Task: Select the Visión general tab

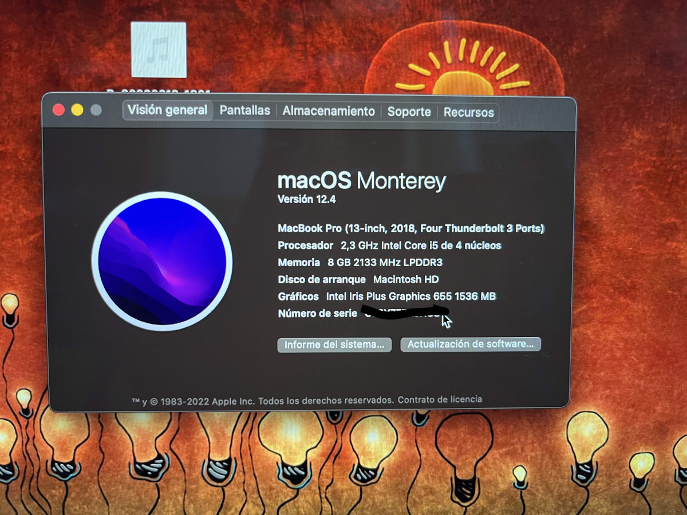Action: pyautogui.click(x=168, y=110)
